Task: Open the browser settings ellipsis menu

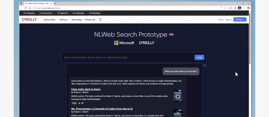Action: (x=244, y=8)
